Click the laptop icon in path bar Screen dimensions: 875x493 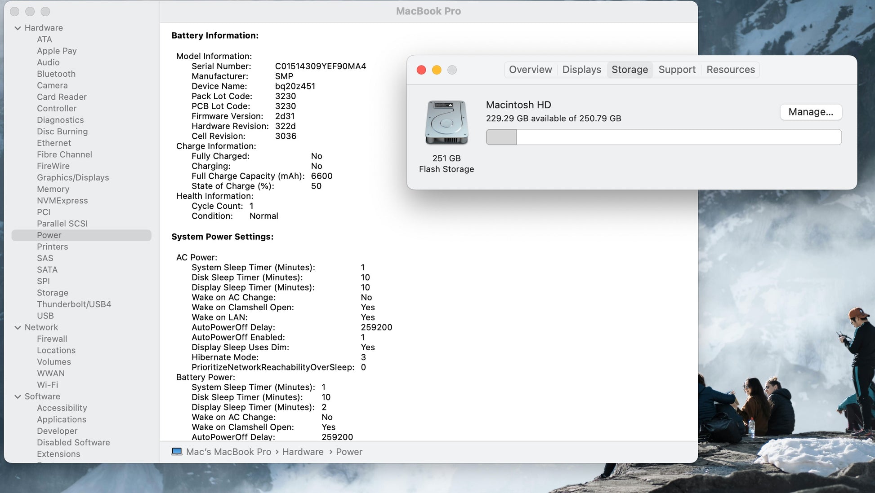177,452
